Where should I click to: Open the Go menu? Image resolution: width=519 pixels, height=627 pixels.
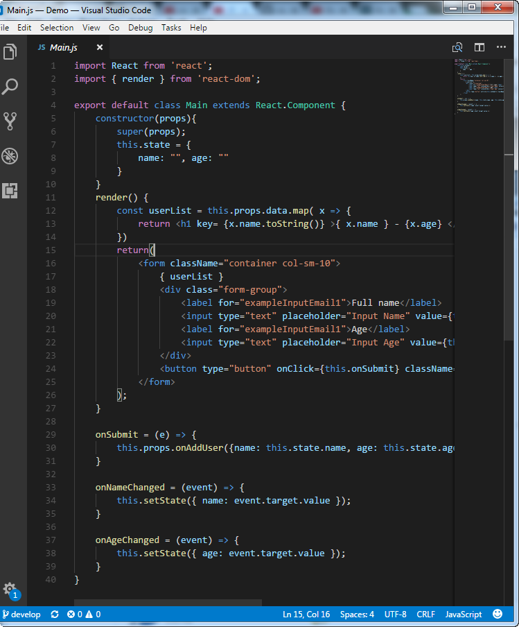[114, 28]
